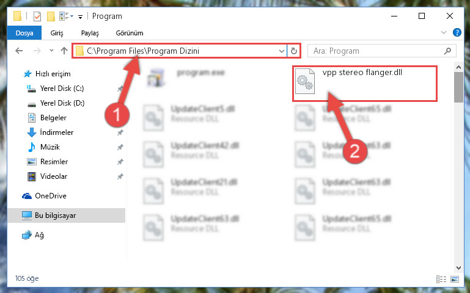The image size is (470, 293).
Task: Select the vpp stereo flanger.dll file icon
Action: pos(305,81)
